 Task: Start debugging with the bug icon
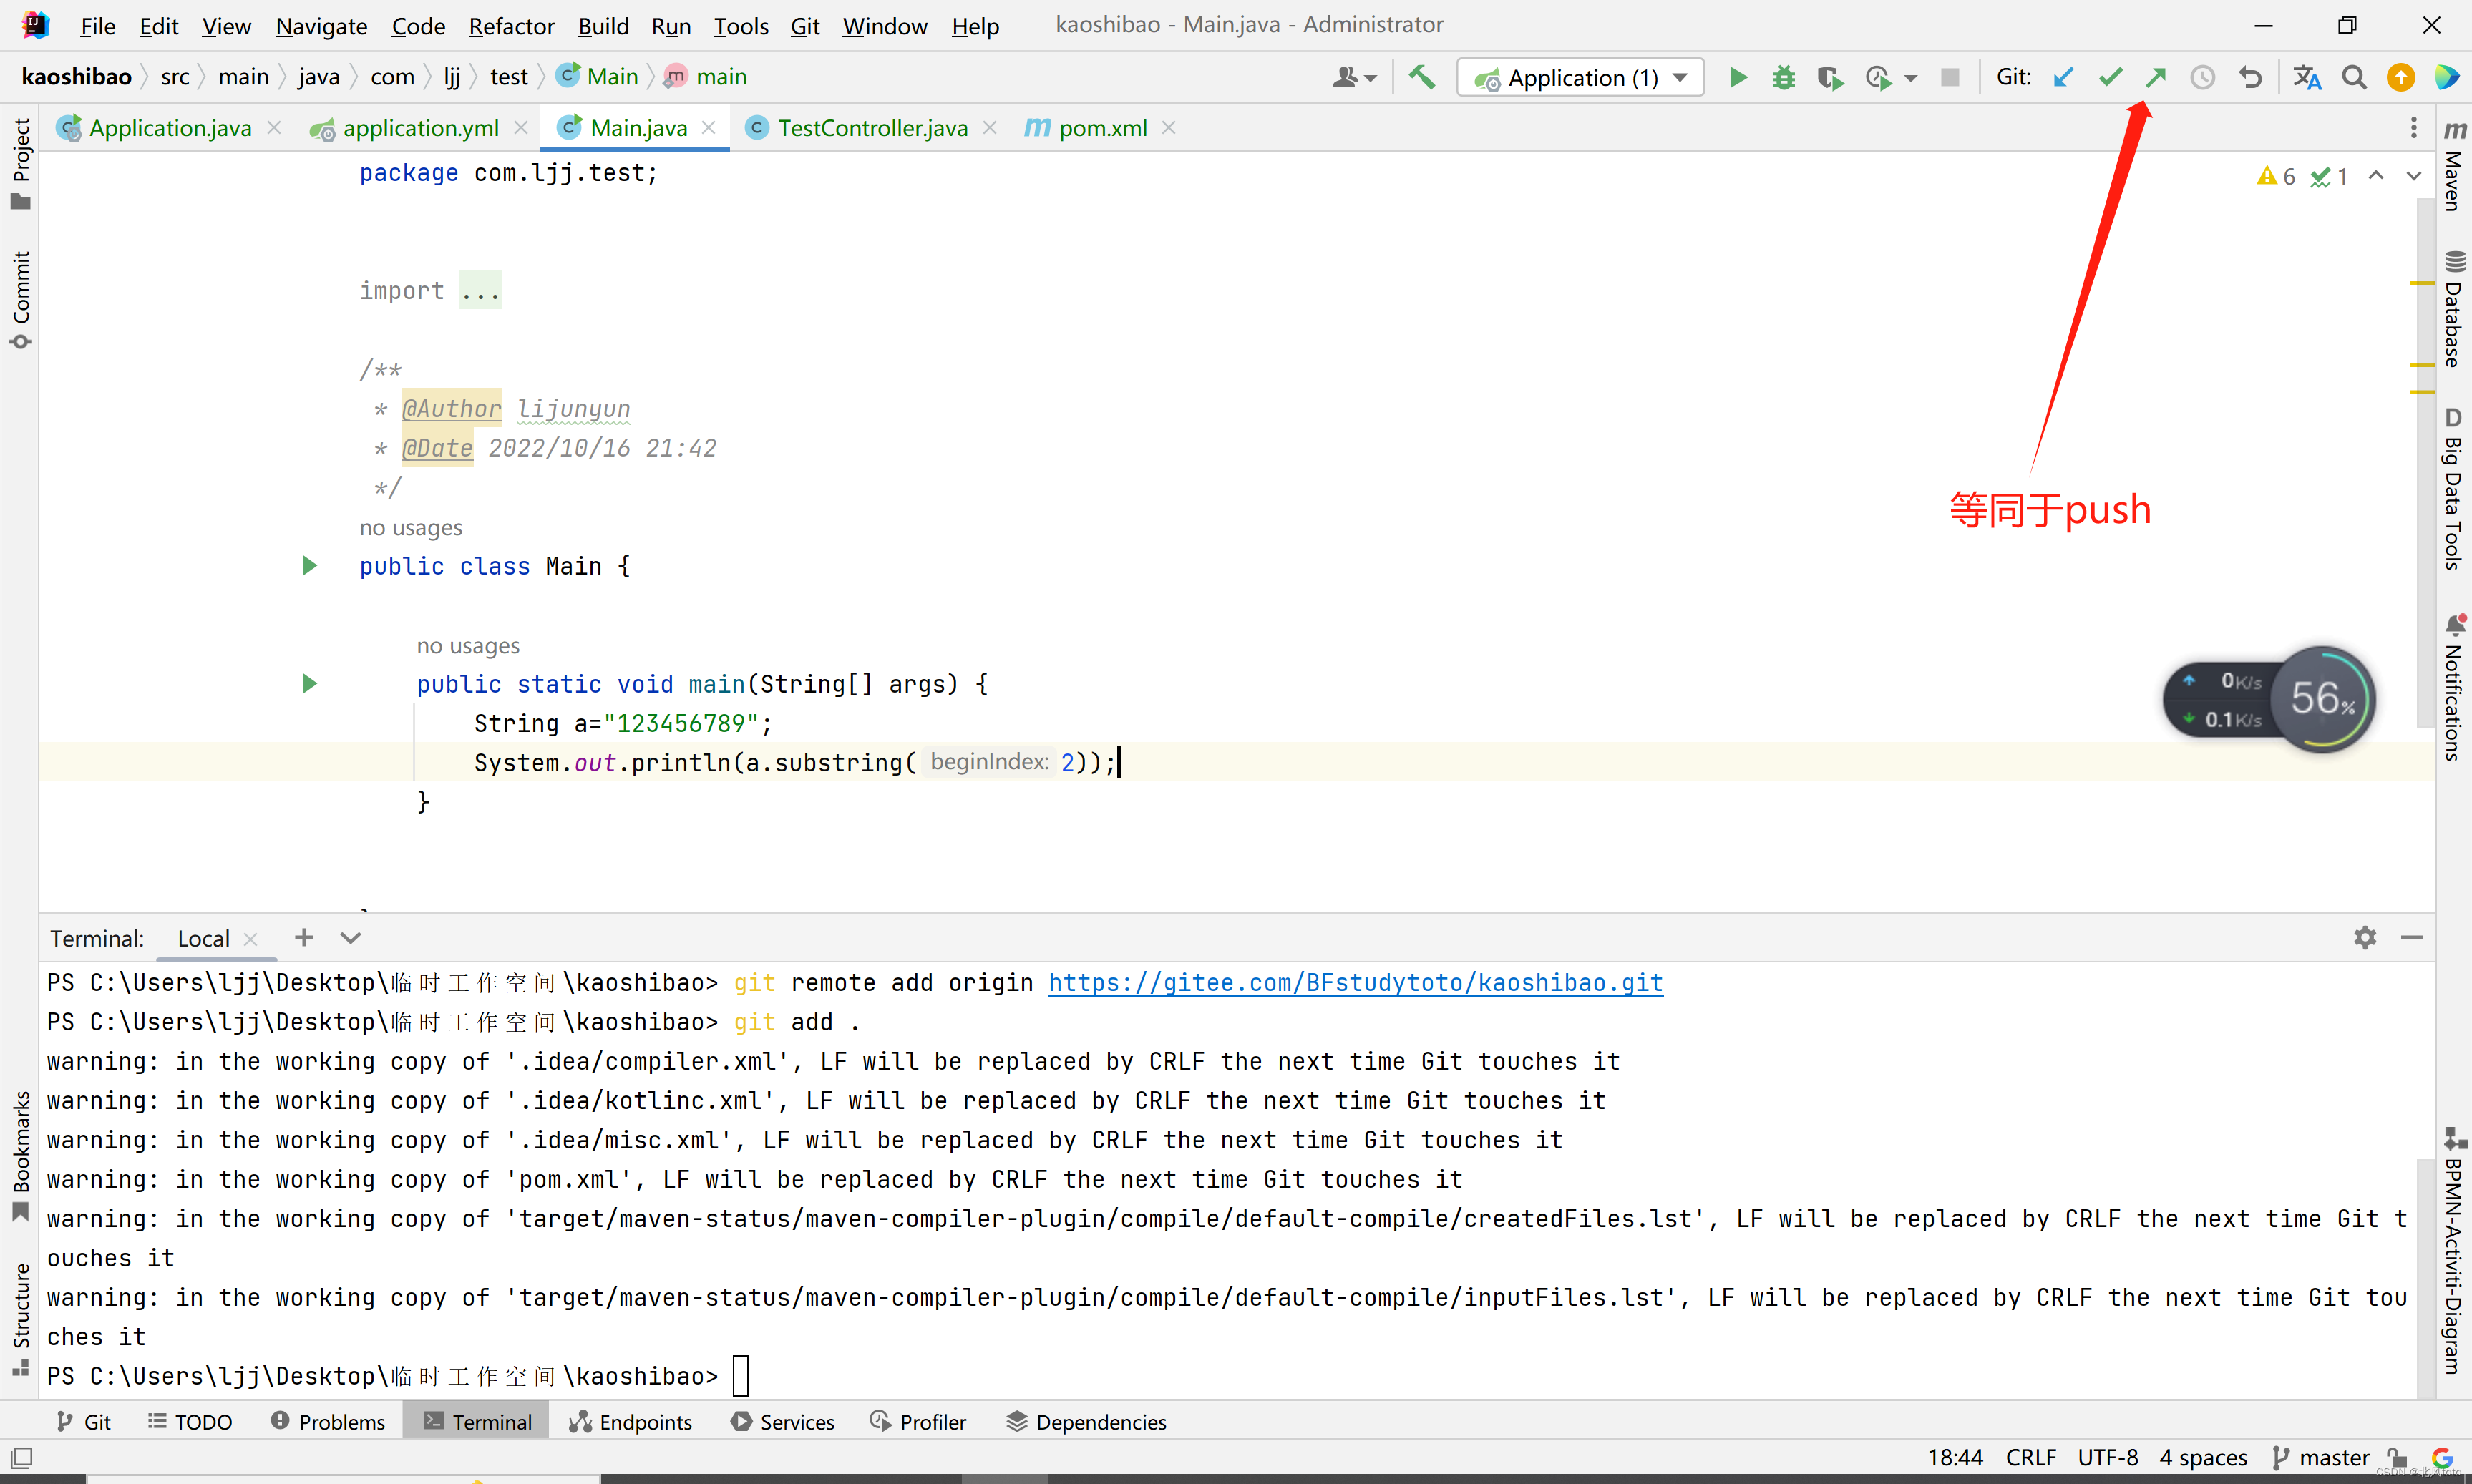1784,77
